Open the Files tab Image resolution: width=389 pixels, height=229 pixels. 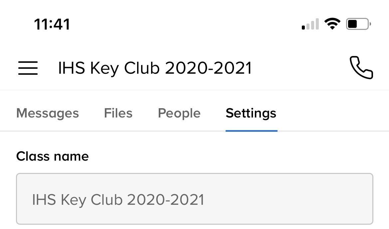click(x=118, y=113)
